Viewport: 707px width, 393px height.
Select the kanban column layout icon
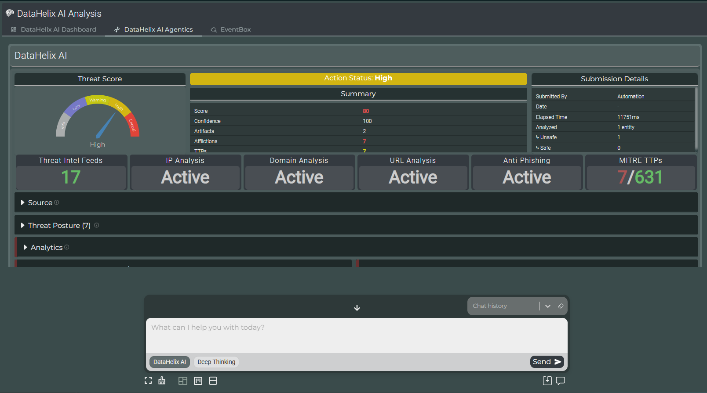coord(198,381)
